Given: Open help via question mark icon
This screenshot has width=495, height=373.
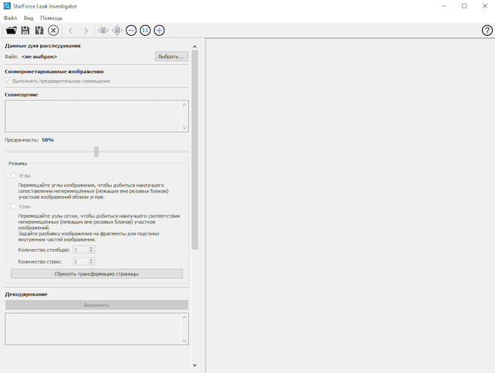Looking at the screenshot, I should 487,30.
